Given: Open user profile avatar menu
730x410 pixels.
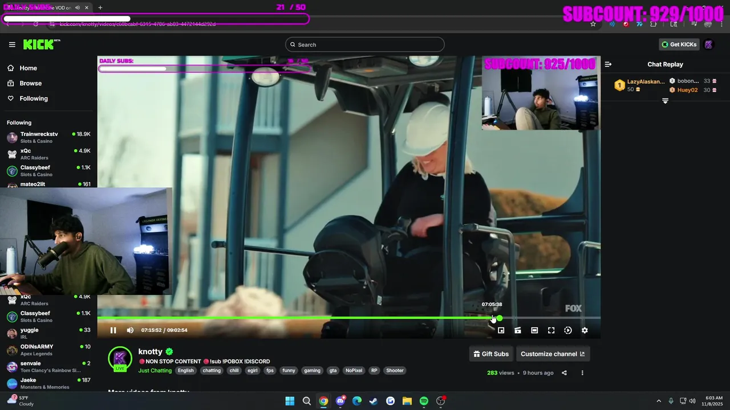Looking at the screenshot, I should click(x=709, y=44).
